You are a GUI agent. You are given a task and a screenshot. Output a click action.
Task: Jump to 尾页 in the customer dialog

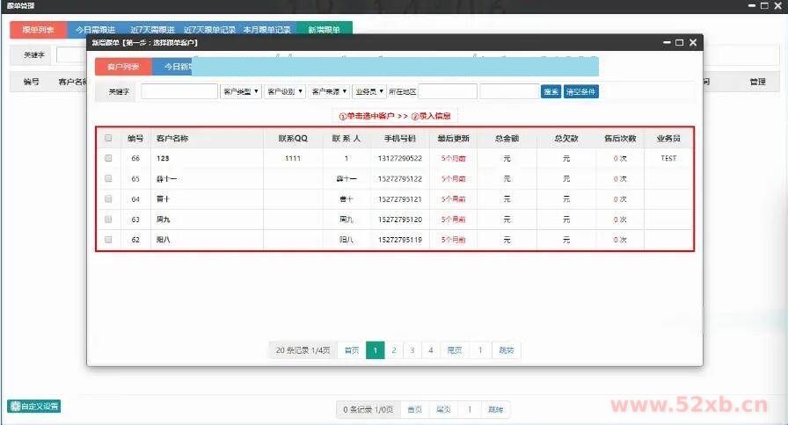click(x=455, y=350)
